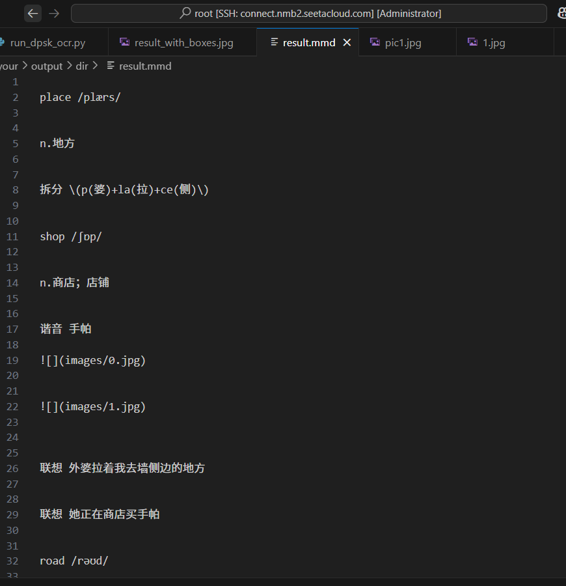Image resolution: width=566 pixels, height=586 pixels.
Task: Click the markdown icon on result.mmd tab
Action: (x=273, y=42)
